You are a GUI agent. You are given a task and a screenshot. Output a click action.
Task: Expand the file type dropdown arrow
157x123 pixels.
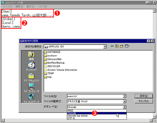coord(125,101)
